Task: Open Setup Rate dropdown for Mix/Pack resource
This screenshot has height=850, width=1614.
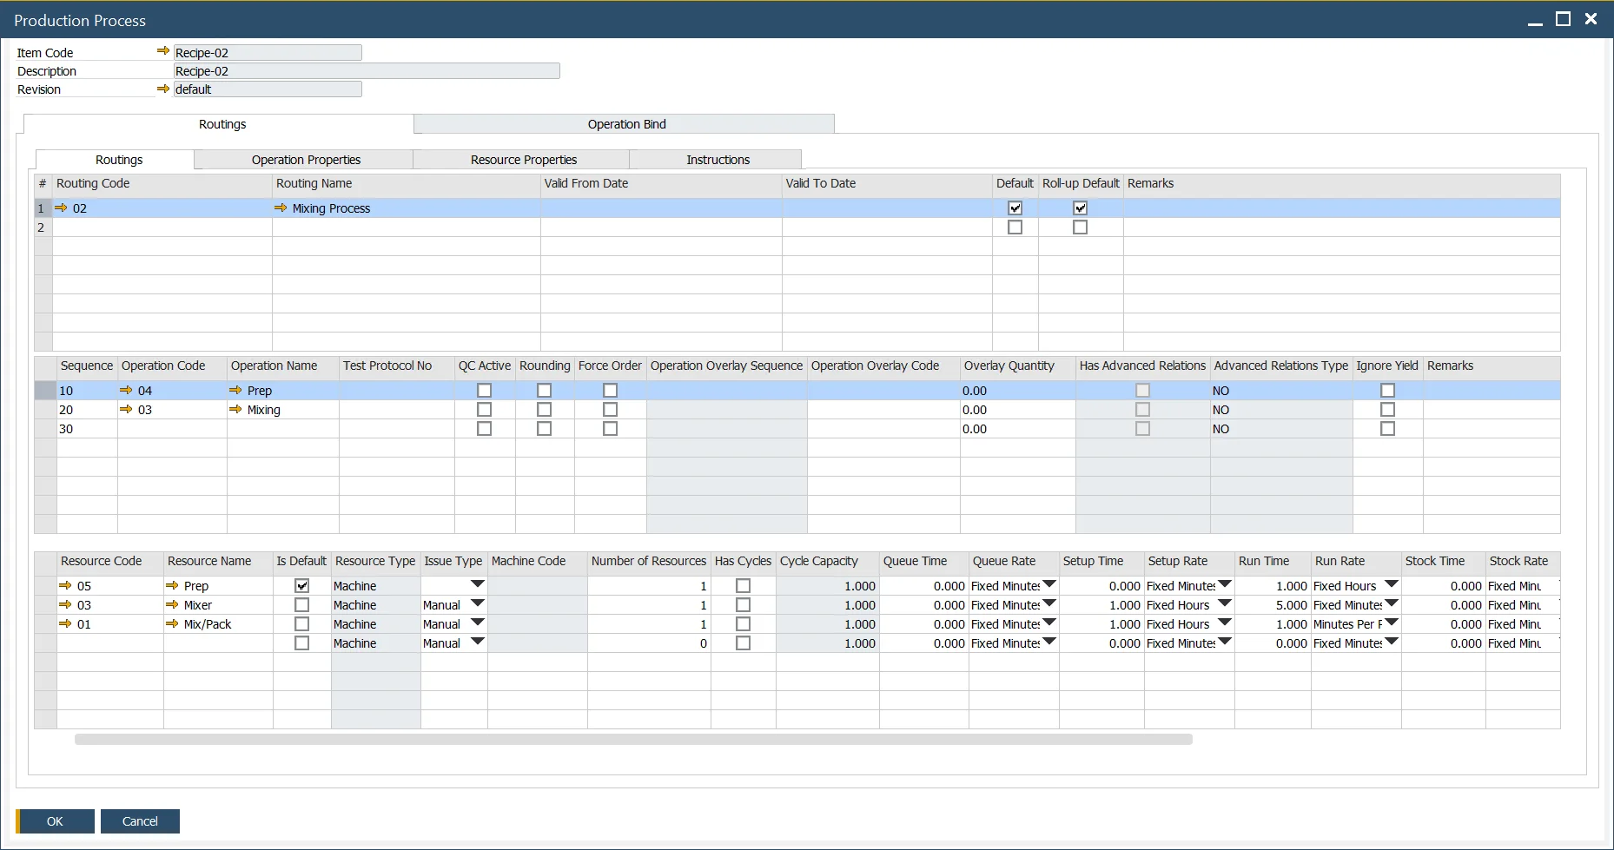Action: [x=1224, y=623]
